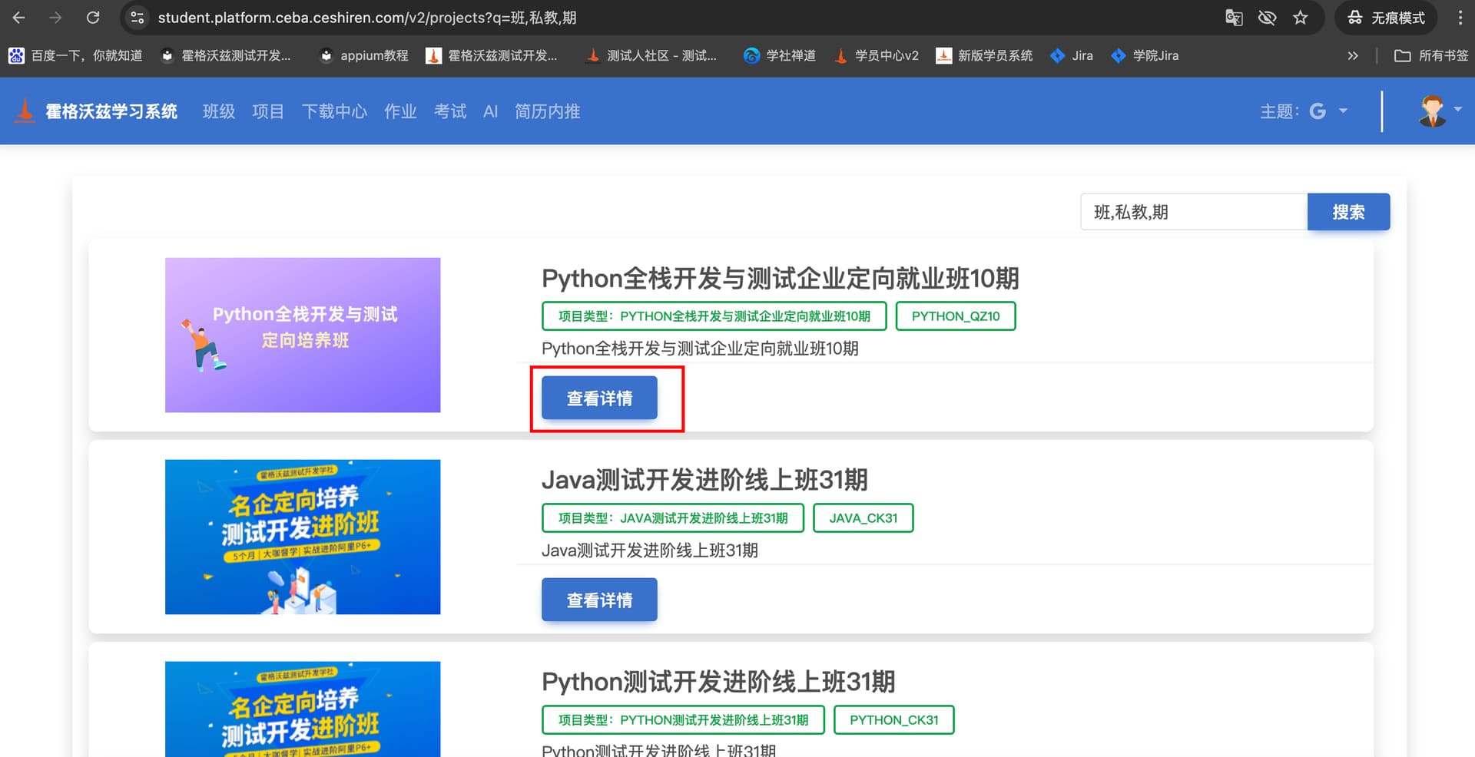Screen dimensions: 1475x757
Task: Click the 霍格沃兹学习系统 logo
Action: [x=96, y=111]
